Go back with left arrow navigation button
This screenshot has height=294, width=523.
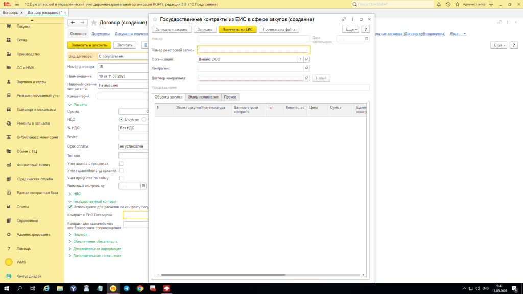click(x=73, y=22)
